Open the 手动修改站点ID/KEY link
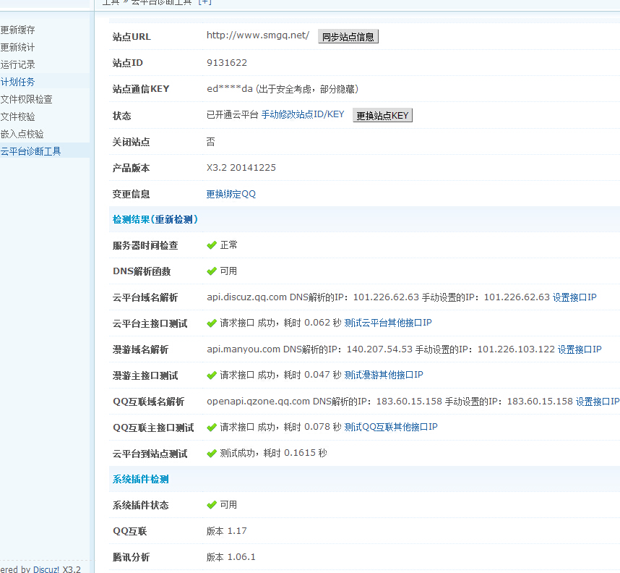 [x=303, y=115]
